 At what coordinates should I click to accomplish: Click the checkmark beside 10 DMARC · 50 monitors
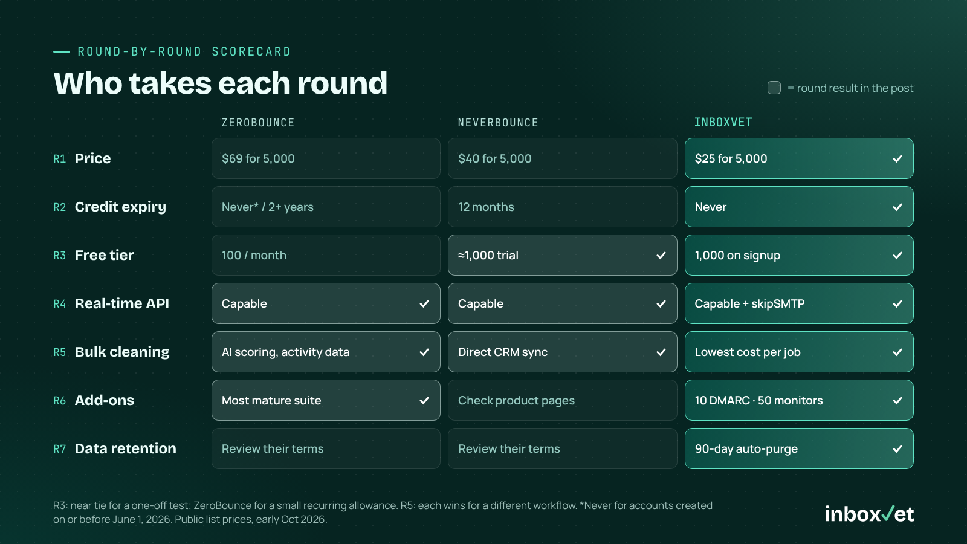[x=897, y=401]
